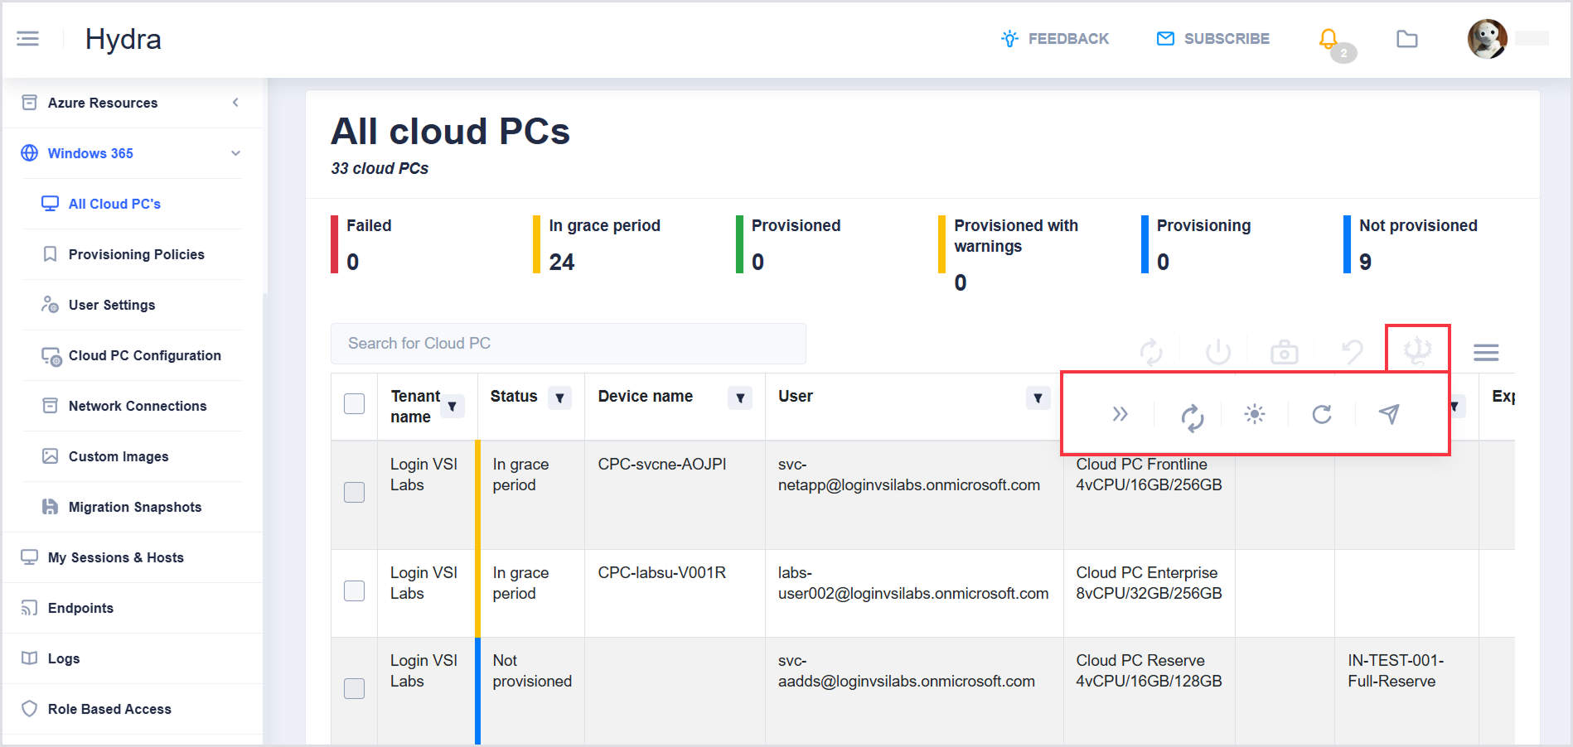This screenshot has width=1573, height=747.
Task: Click the sun-shaped icon in the popup
Action: pos(1255,414)
